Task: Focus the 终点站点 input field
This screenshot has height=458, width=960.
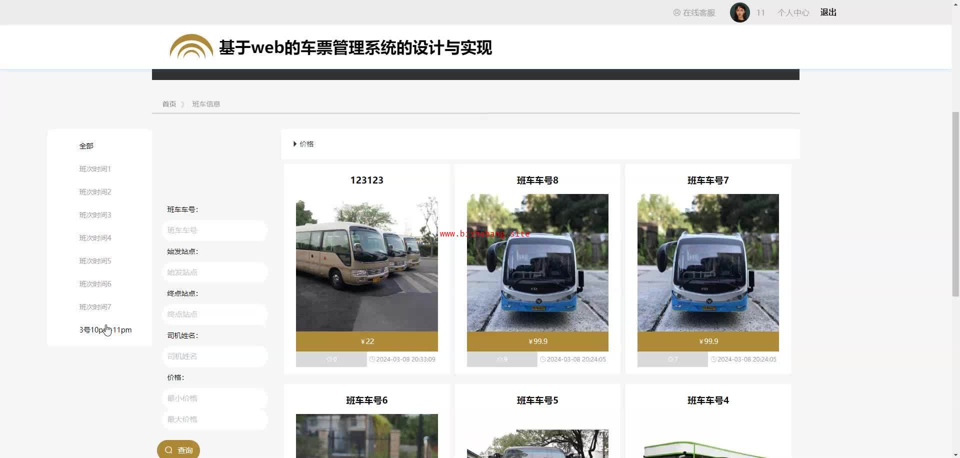Action: coord(215,314)
